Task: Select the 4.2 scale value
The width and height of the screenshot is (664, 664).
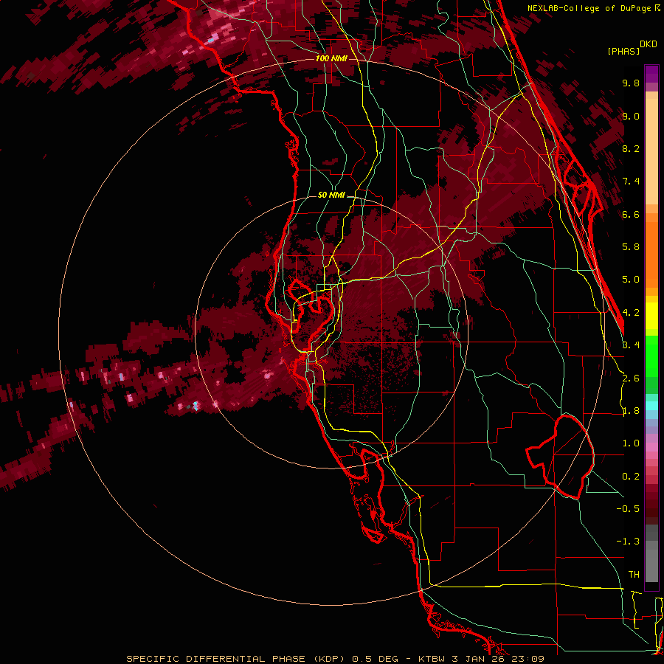Action: 631,313
